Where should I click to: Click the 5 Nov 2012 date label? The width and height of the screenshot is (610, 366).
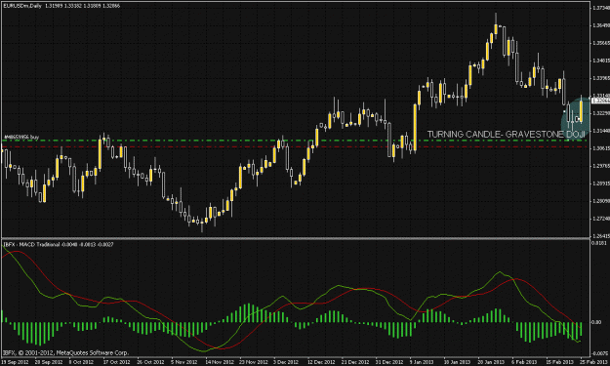(183, 362)
